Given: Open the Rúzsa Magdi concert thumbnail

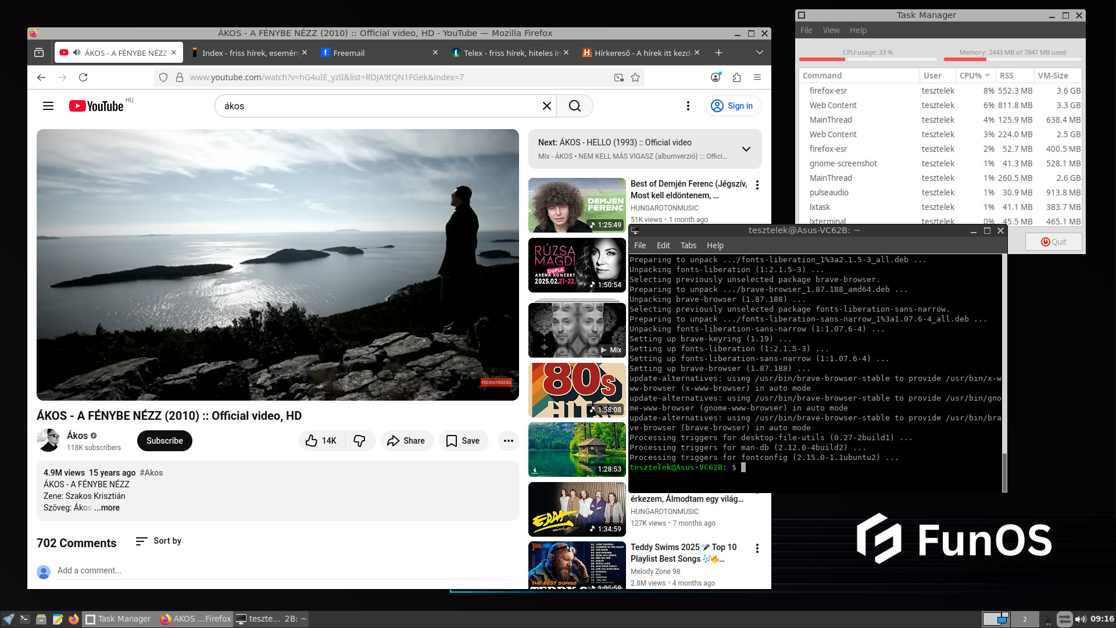Looking at the screenshot, I should [577, 265].
